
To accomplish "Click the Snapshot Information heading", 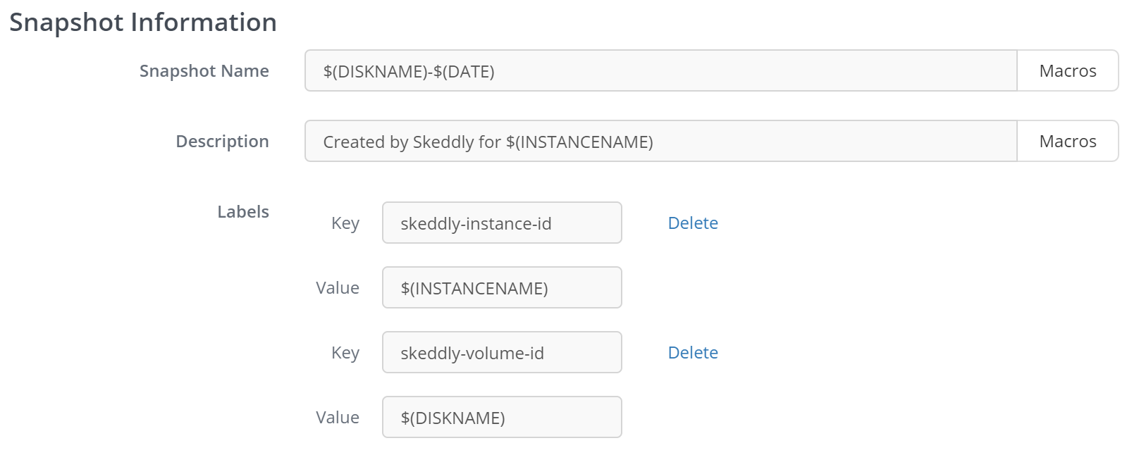I will (x=142, y=22).
